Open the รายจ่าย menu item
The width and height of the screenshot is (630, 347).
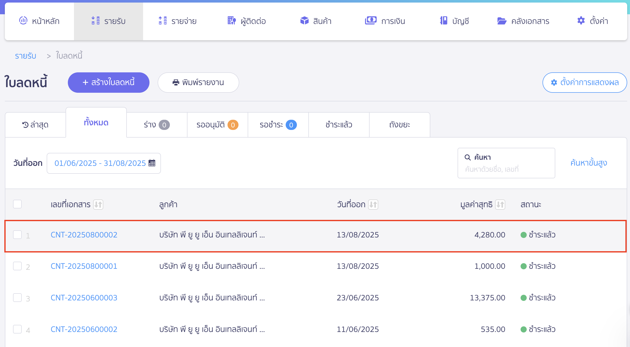click(x=178, y=21)
